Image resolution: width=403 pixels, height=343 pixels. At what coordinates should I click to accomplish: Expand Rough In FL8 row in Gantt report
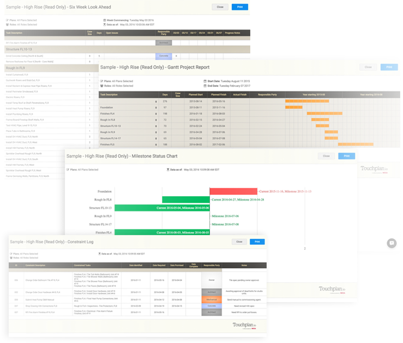tap(156, 120)
